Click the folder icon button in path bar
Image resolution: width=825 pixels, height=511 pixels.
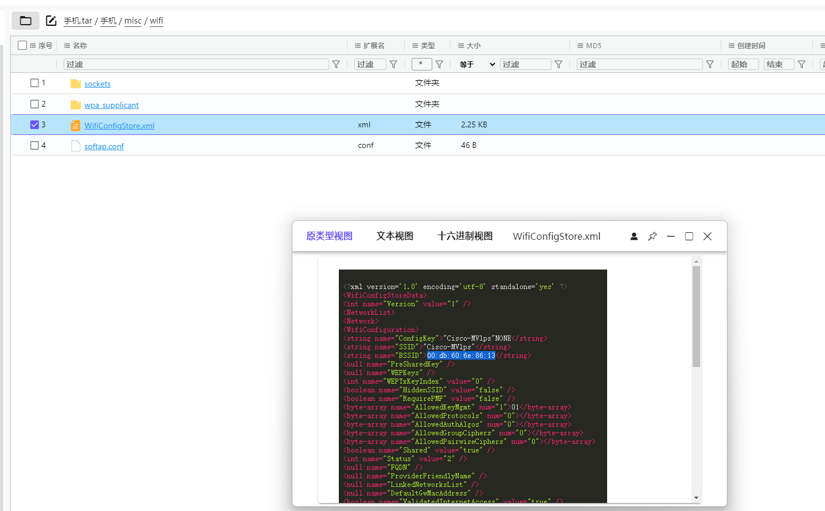25,21
